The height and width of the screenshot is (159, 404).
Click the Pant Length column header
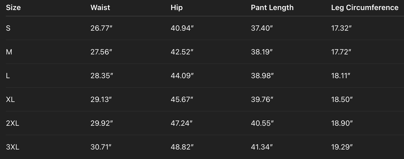[272, 7]
